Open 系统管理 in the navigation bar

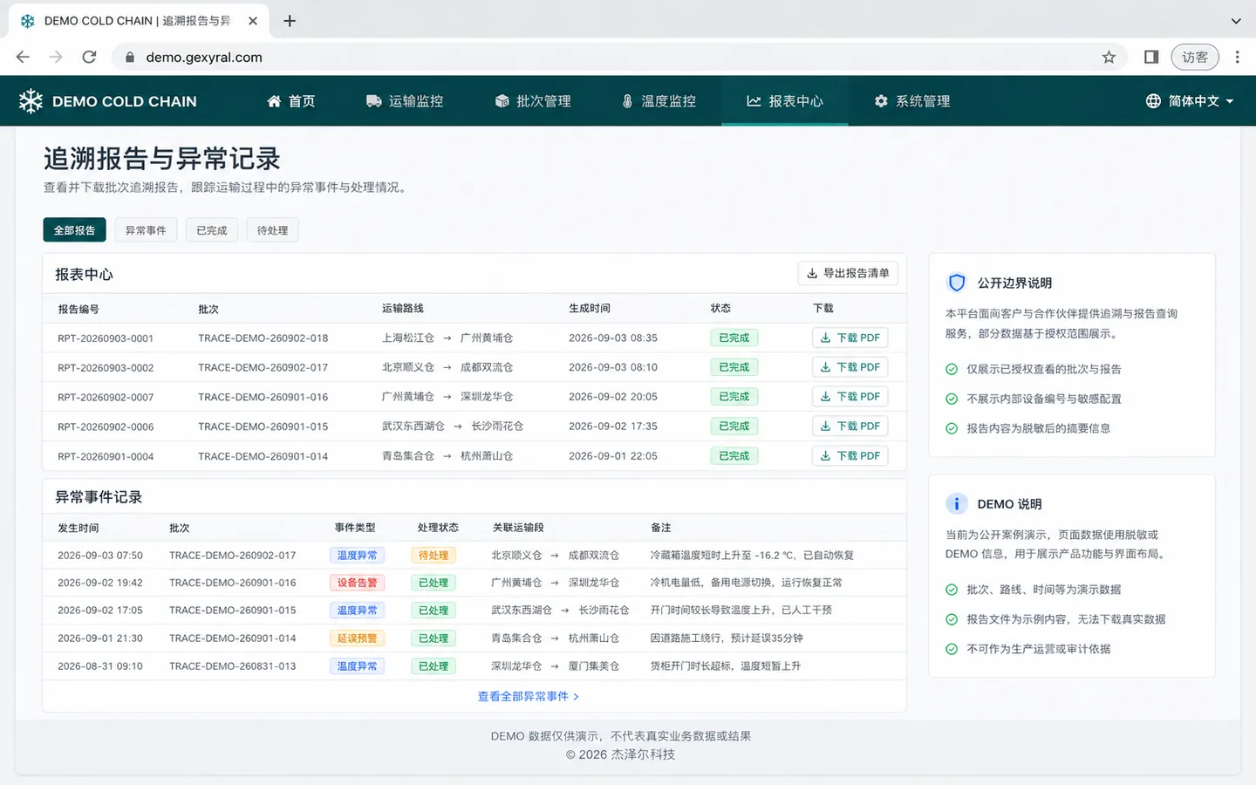tap(912, 101)
